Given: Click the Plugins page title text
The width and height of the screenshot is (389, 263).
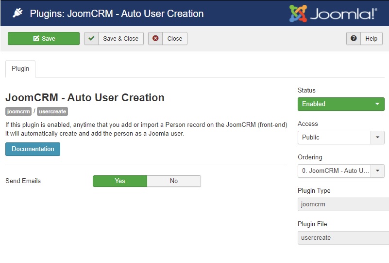Looking at the screenshot, I should pyautogui.click(x=117, y=14).
